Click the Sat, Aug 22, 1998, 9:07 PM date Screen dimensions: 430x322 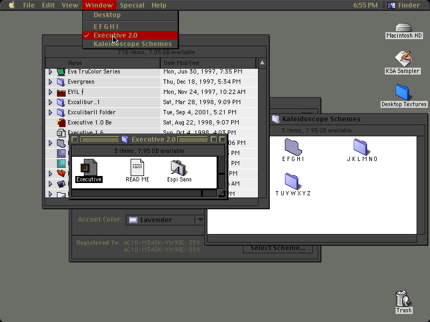201,122
